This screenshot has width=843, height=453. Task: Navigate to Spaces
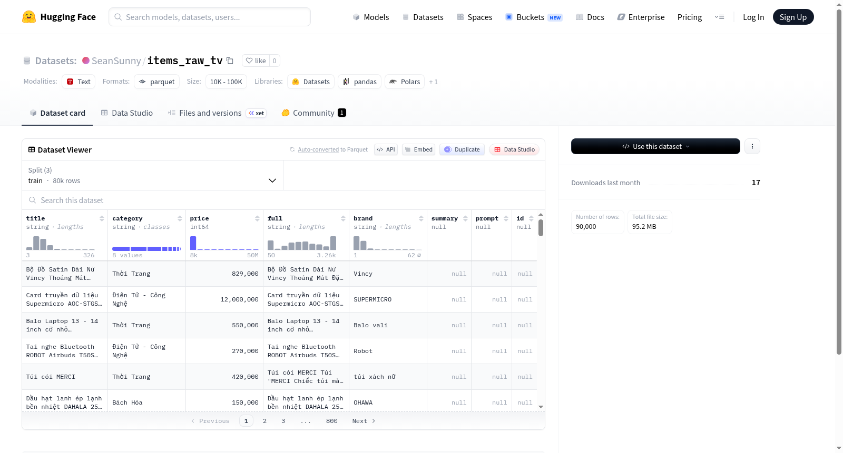(x=474, y=17)
